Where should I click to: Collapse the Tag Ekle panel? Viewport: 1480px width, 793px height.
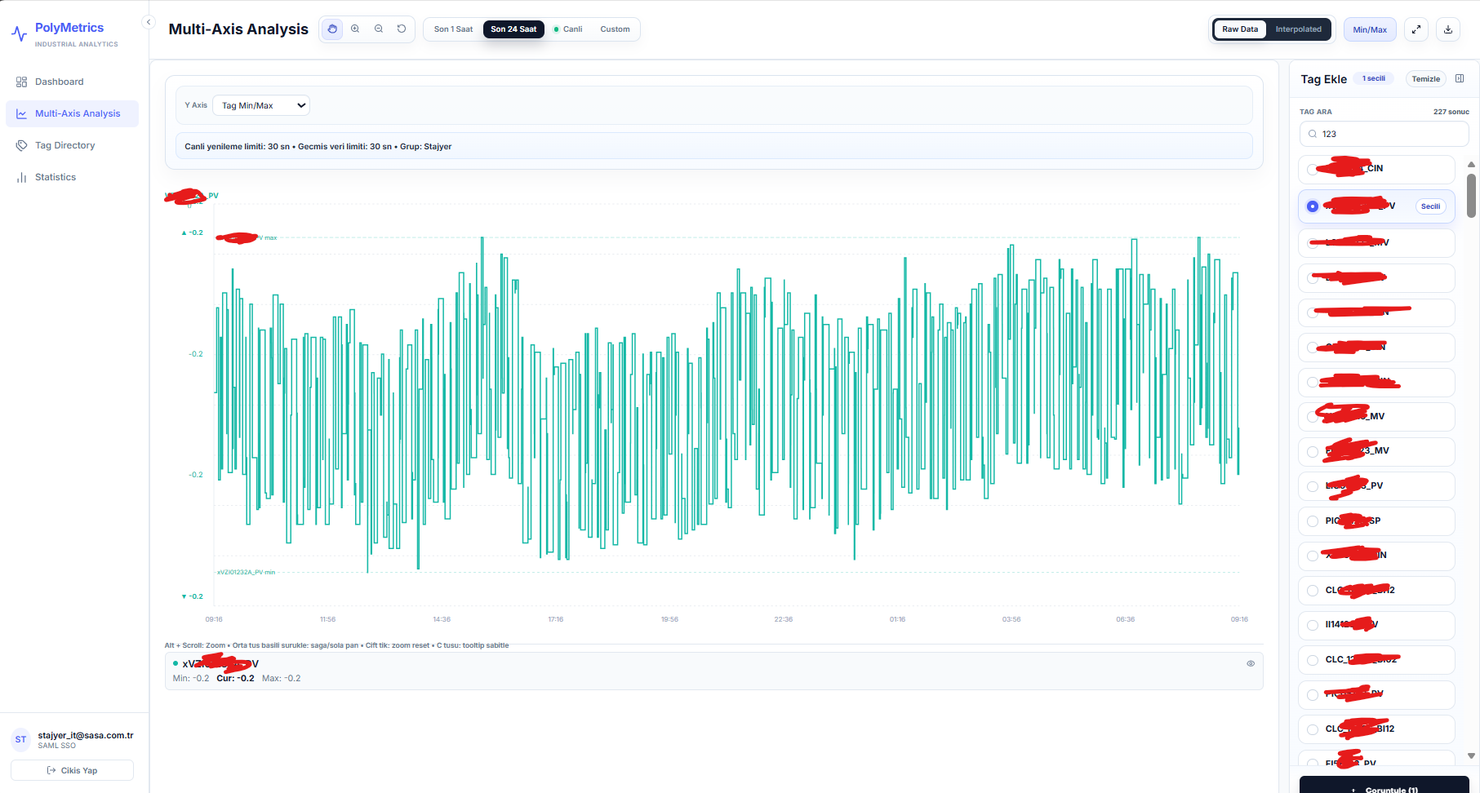point(1460,79)
